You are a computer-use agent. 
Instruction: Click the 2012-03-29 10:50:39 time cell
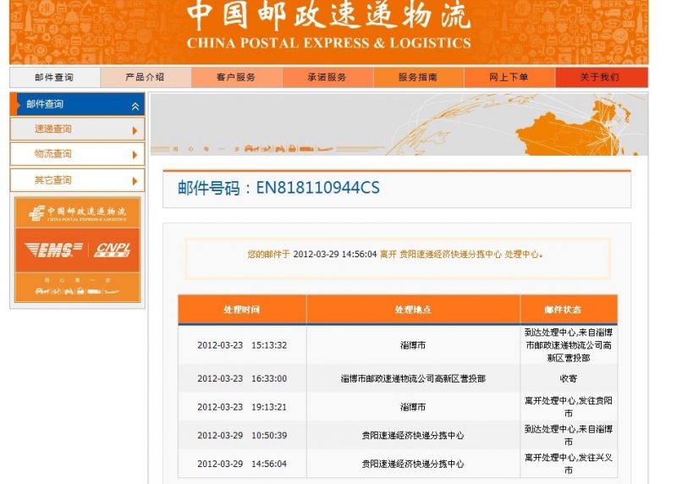tap(242, 436)
